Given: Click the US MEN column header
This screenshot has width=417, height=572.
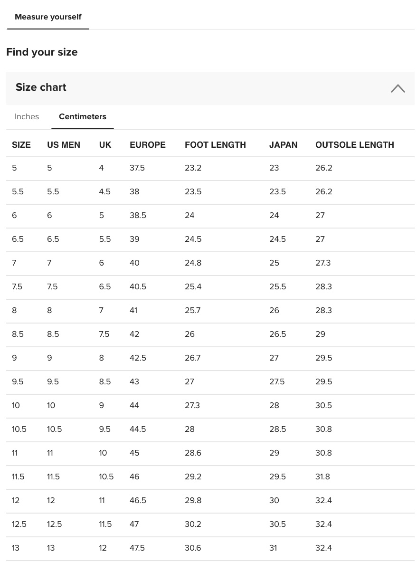Looking at the screenshot, I should pos(64,145).
